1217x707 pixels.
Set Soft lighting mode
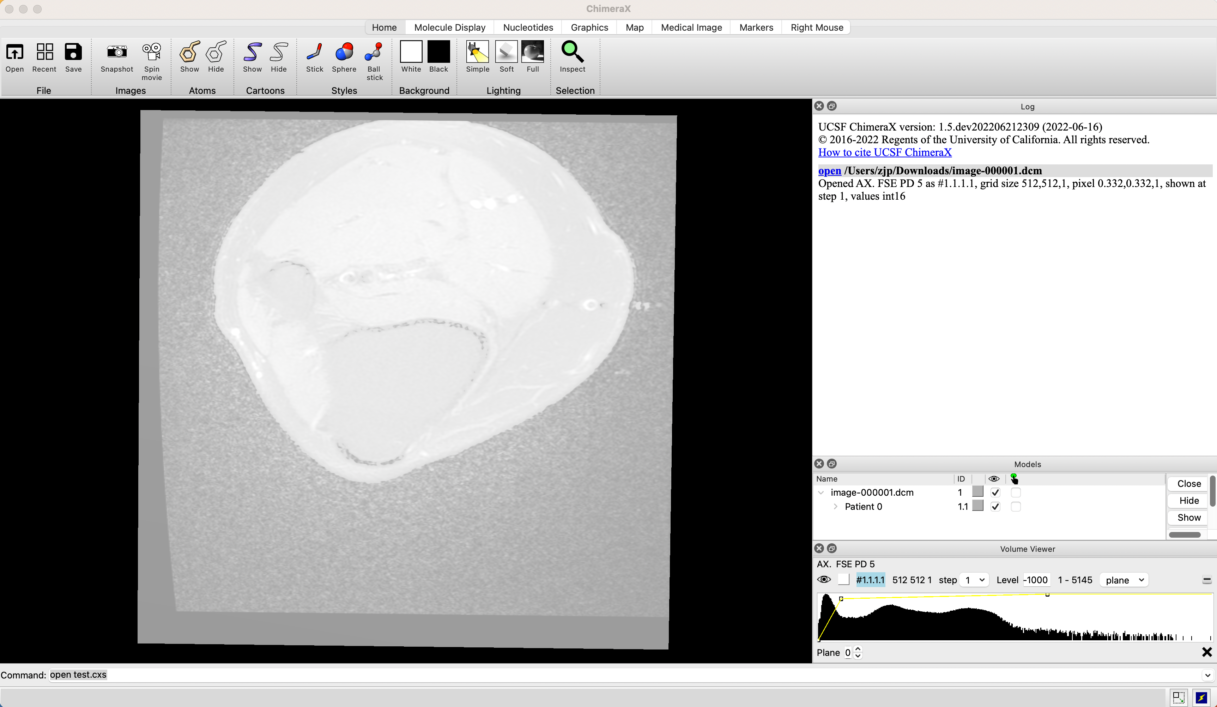pos(506,52)
